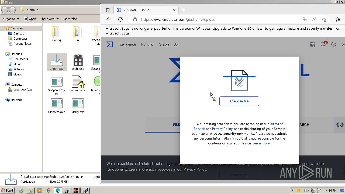
Task: Follow the Learn more link
Action: [261, 143]
